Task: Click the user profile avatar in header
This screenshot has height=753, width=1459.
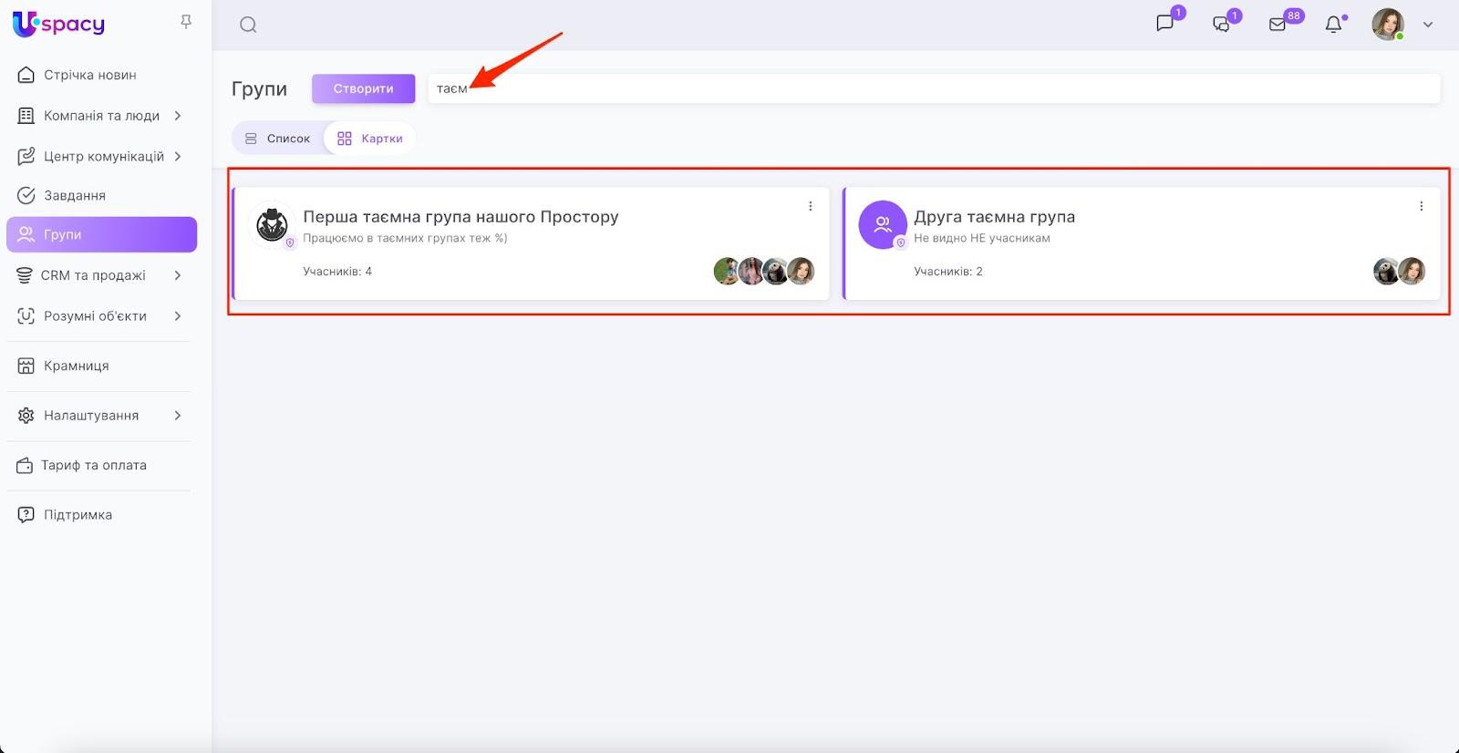Action: 1388,25
